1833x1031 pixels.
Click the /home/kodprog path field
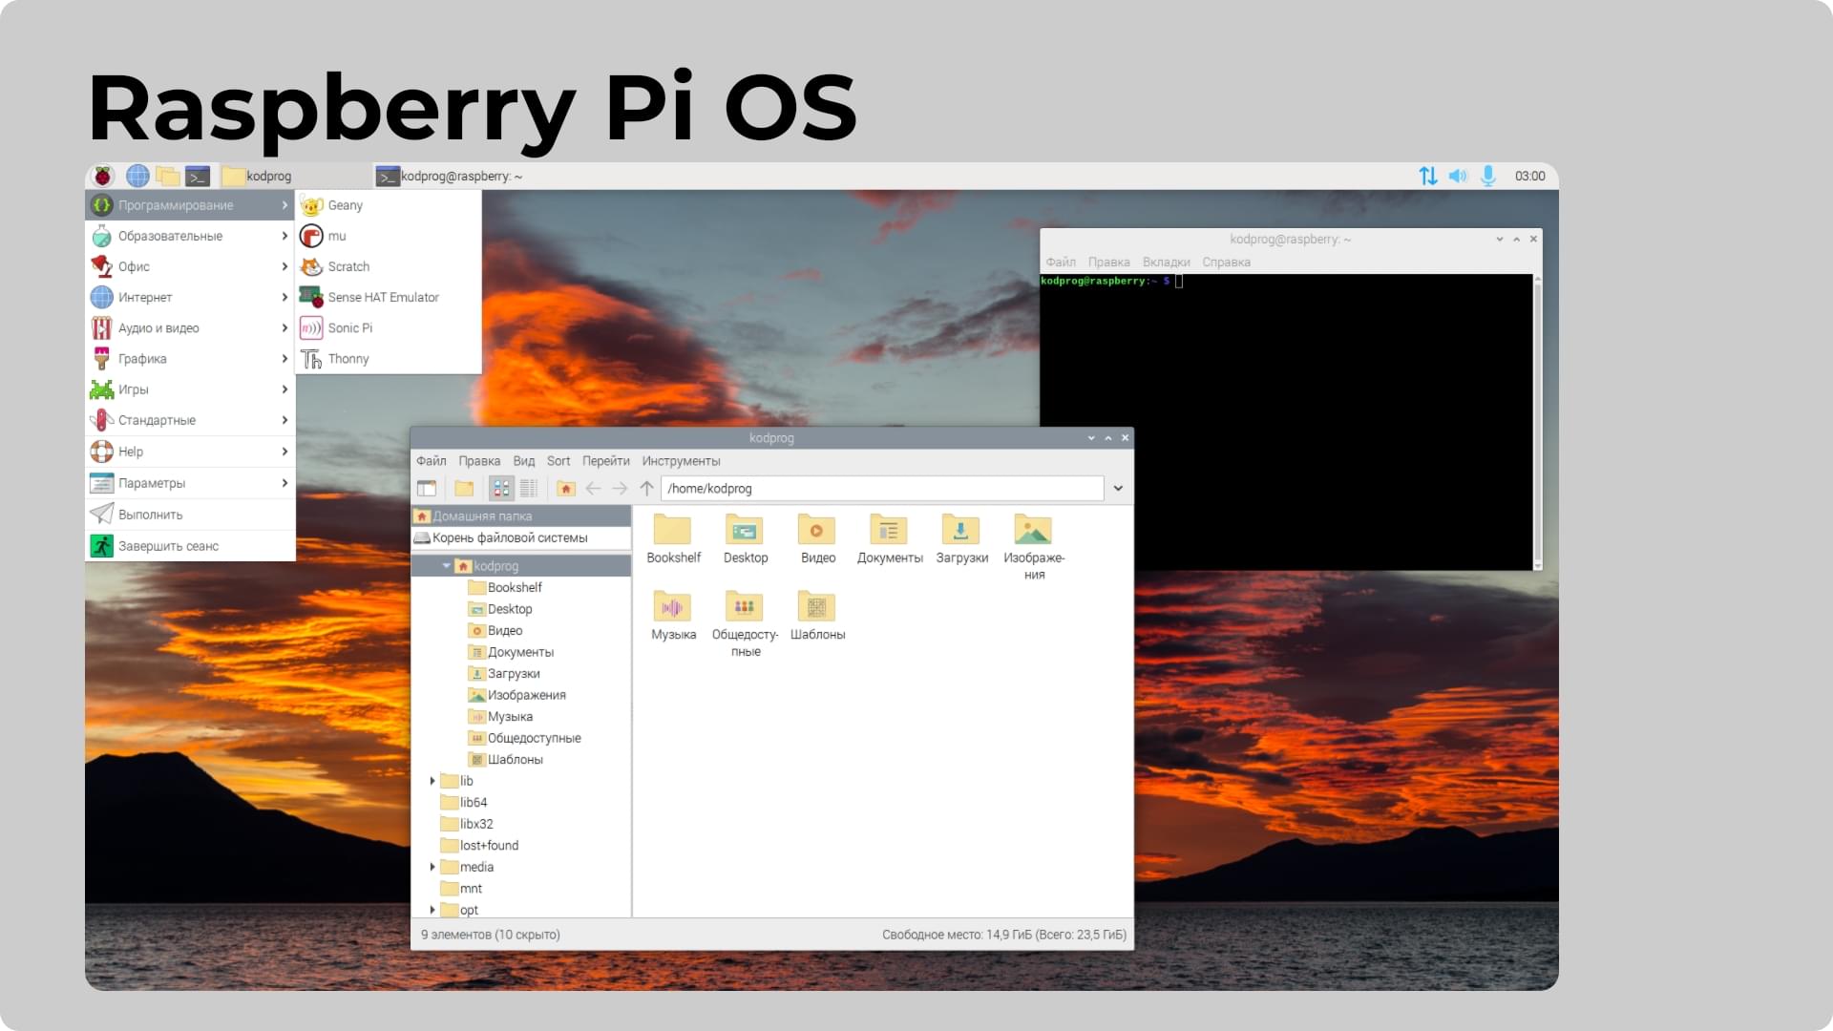[882, 489]
